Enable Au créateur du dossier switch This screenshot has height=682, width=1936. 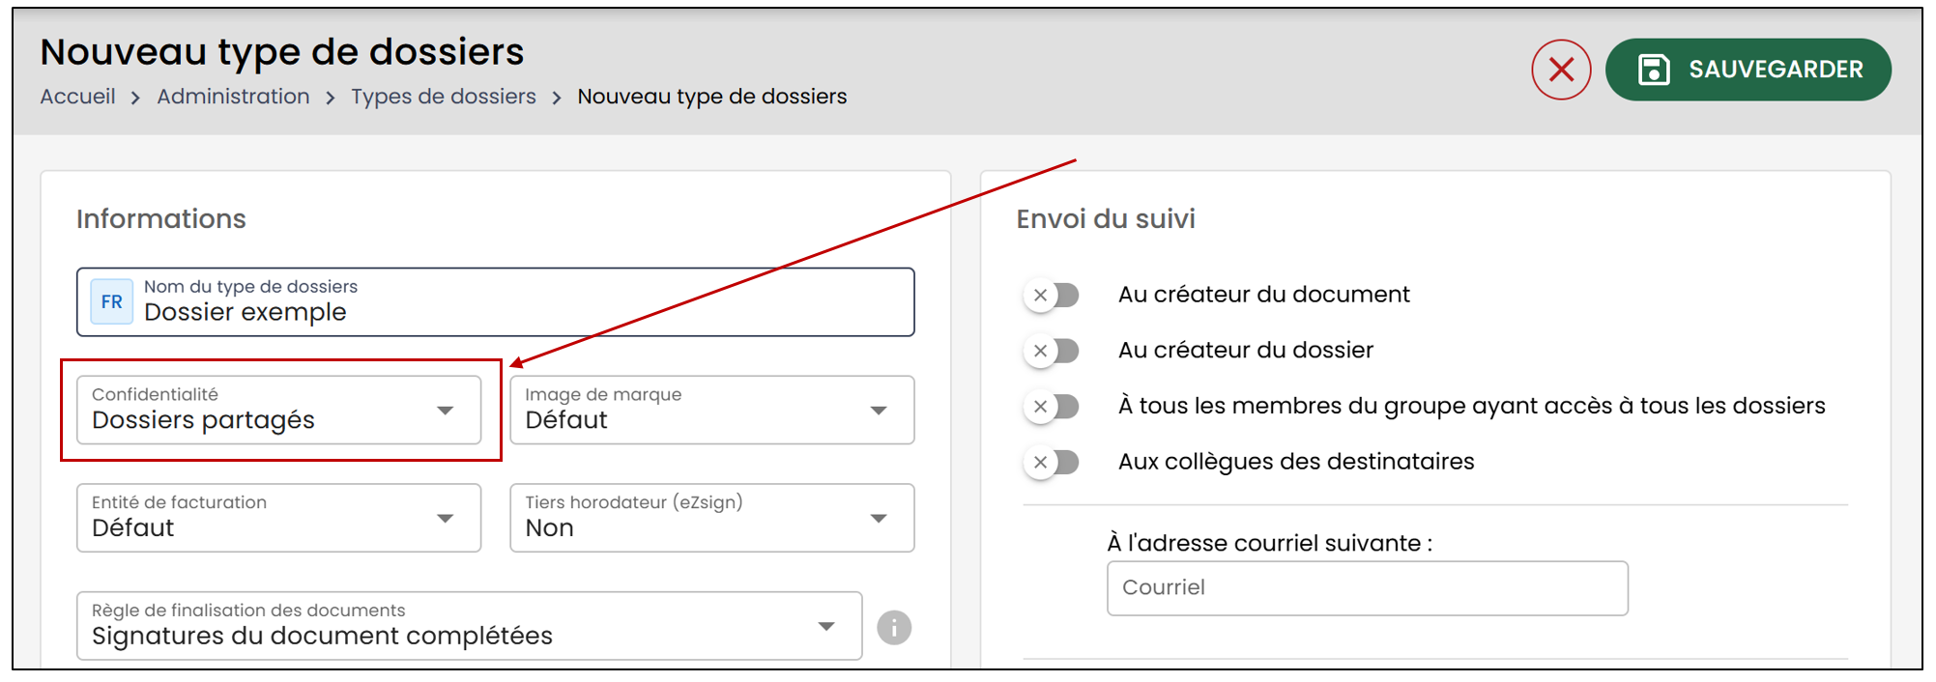pos(1052,351)
